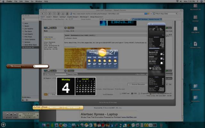Click the search field in the left window
Image resolution: width=205 pixels, height=128 pixels.
31,19
